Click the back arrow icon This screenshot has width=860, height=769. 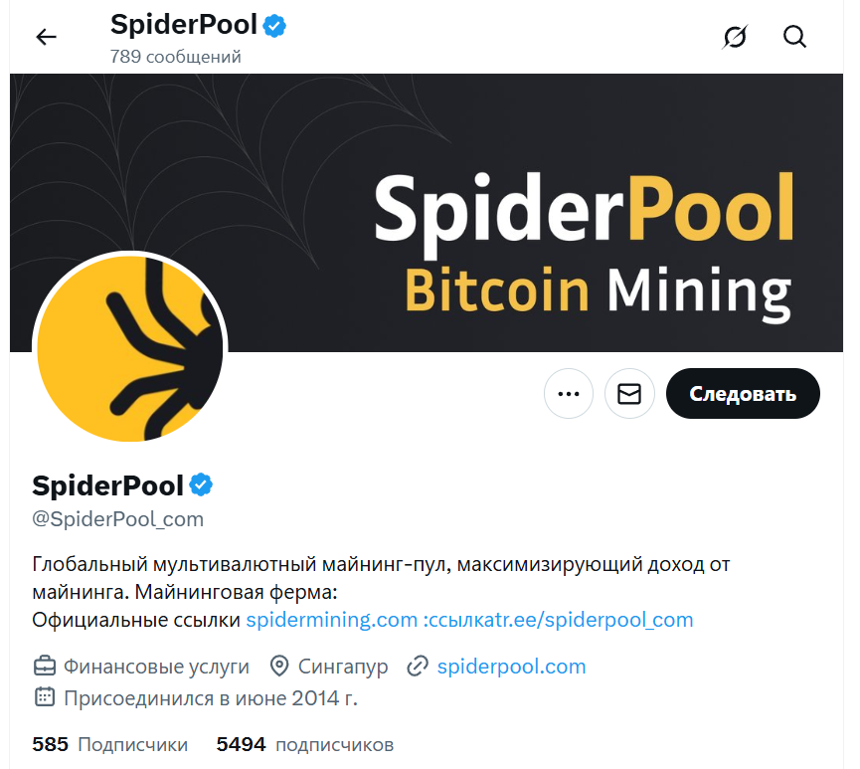pos(46,38)
